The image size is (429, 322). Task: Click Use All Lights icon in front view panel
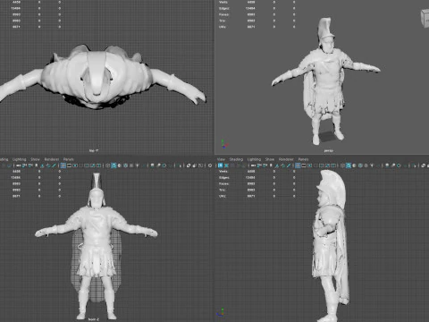(x=138, y=165)
